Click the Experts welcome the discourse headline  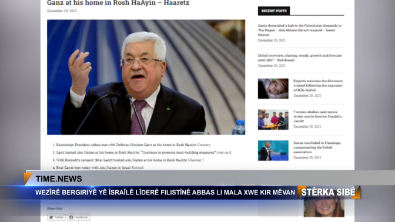[x=318, y=85]
